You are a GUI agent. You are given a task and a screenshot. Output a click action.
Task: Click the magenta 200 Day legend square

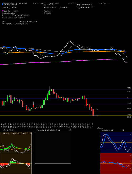pos(3,11)
